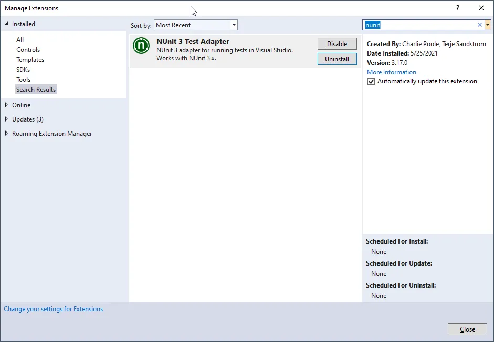
Task: Select the Roaming Extension Manager label
Action: (x=52, y=133)
